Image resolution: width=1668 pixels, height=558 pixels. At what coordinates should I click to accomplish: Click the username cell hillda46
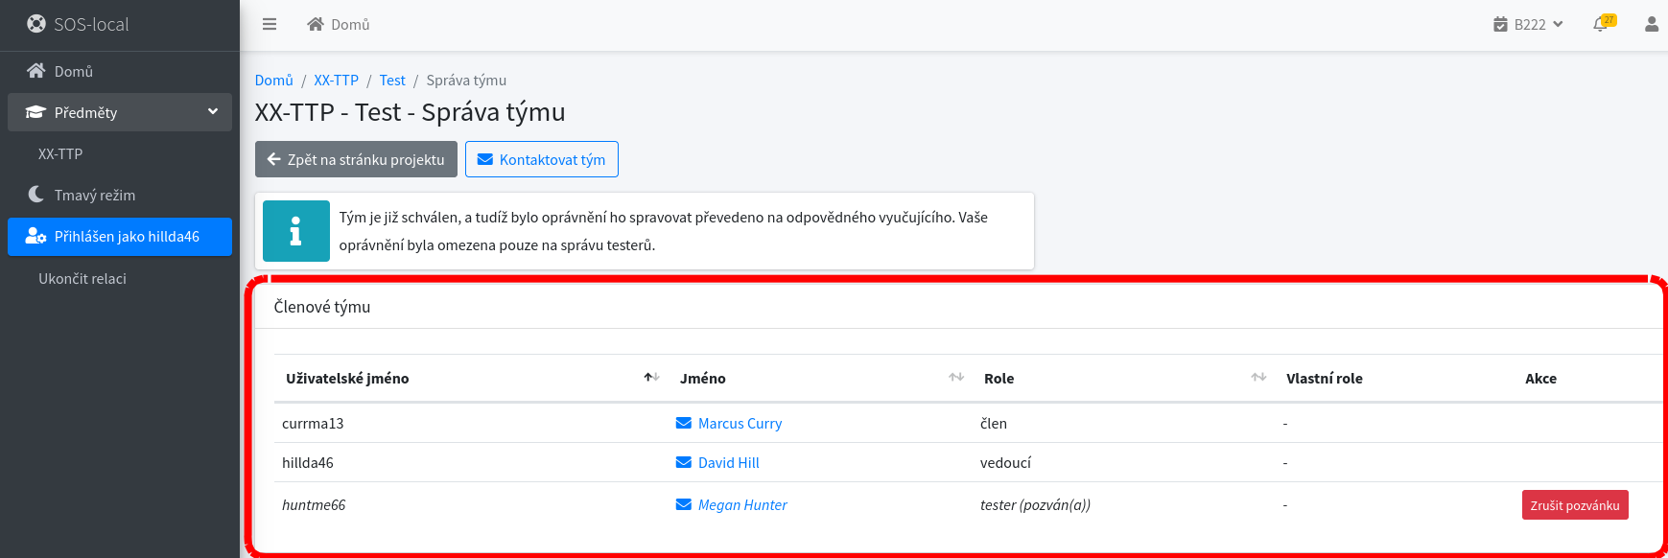click(308, 462)
